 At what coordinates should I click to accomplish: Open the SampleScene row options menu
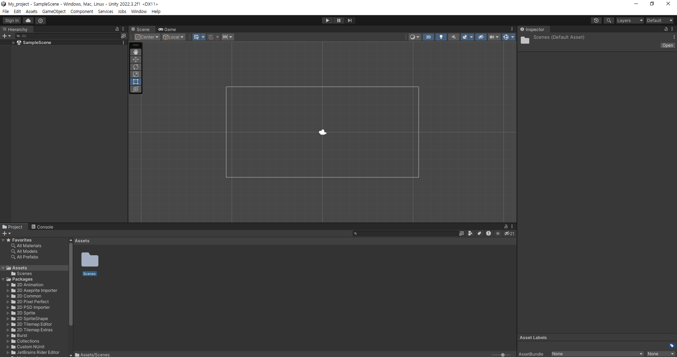pyautogui.click(x=123, y=43)
